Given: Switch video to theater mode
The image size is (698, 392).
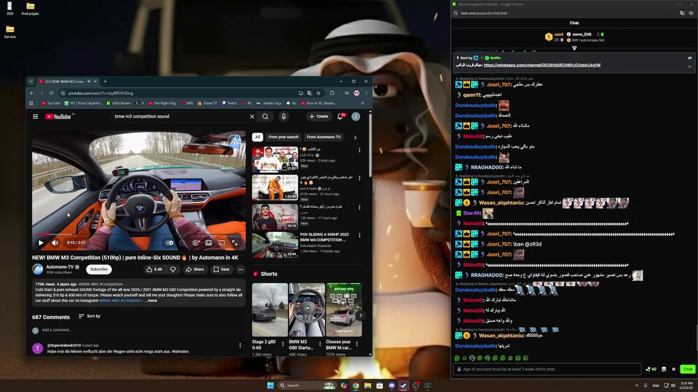Looking at the screenshot, I should [x=208, y=243].
